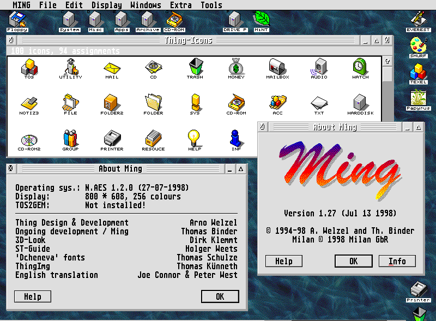Select the HARDDISK icon
This screenshot has width=436, height=321.
point(360,105)
